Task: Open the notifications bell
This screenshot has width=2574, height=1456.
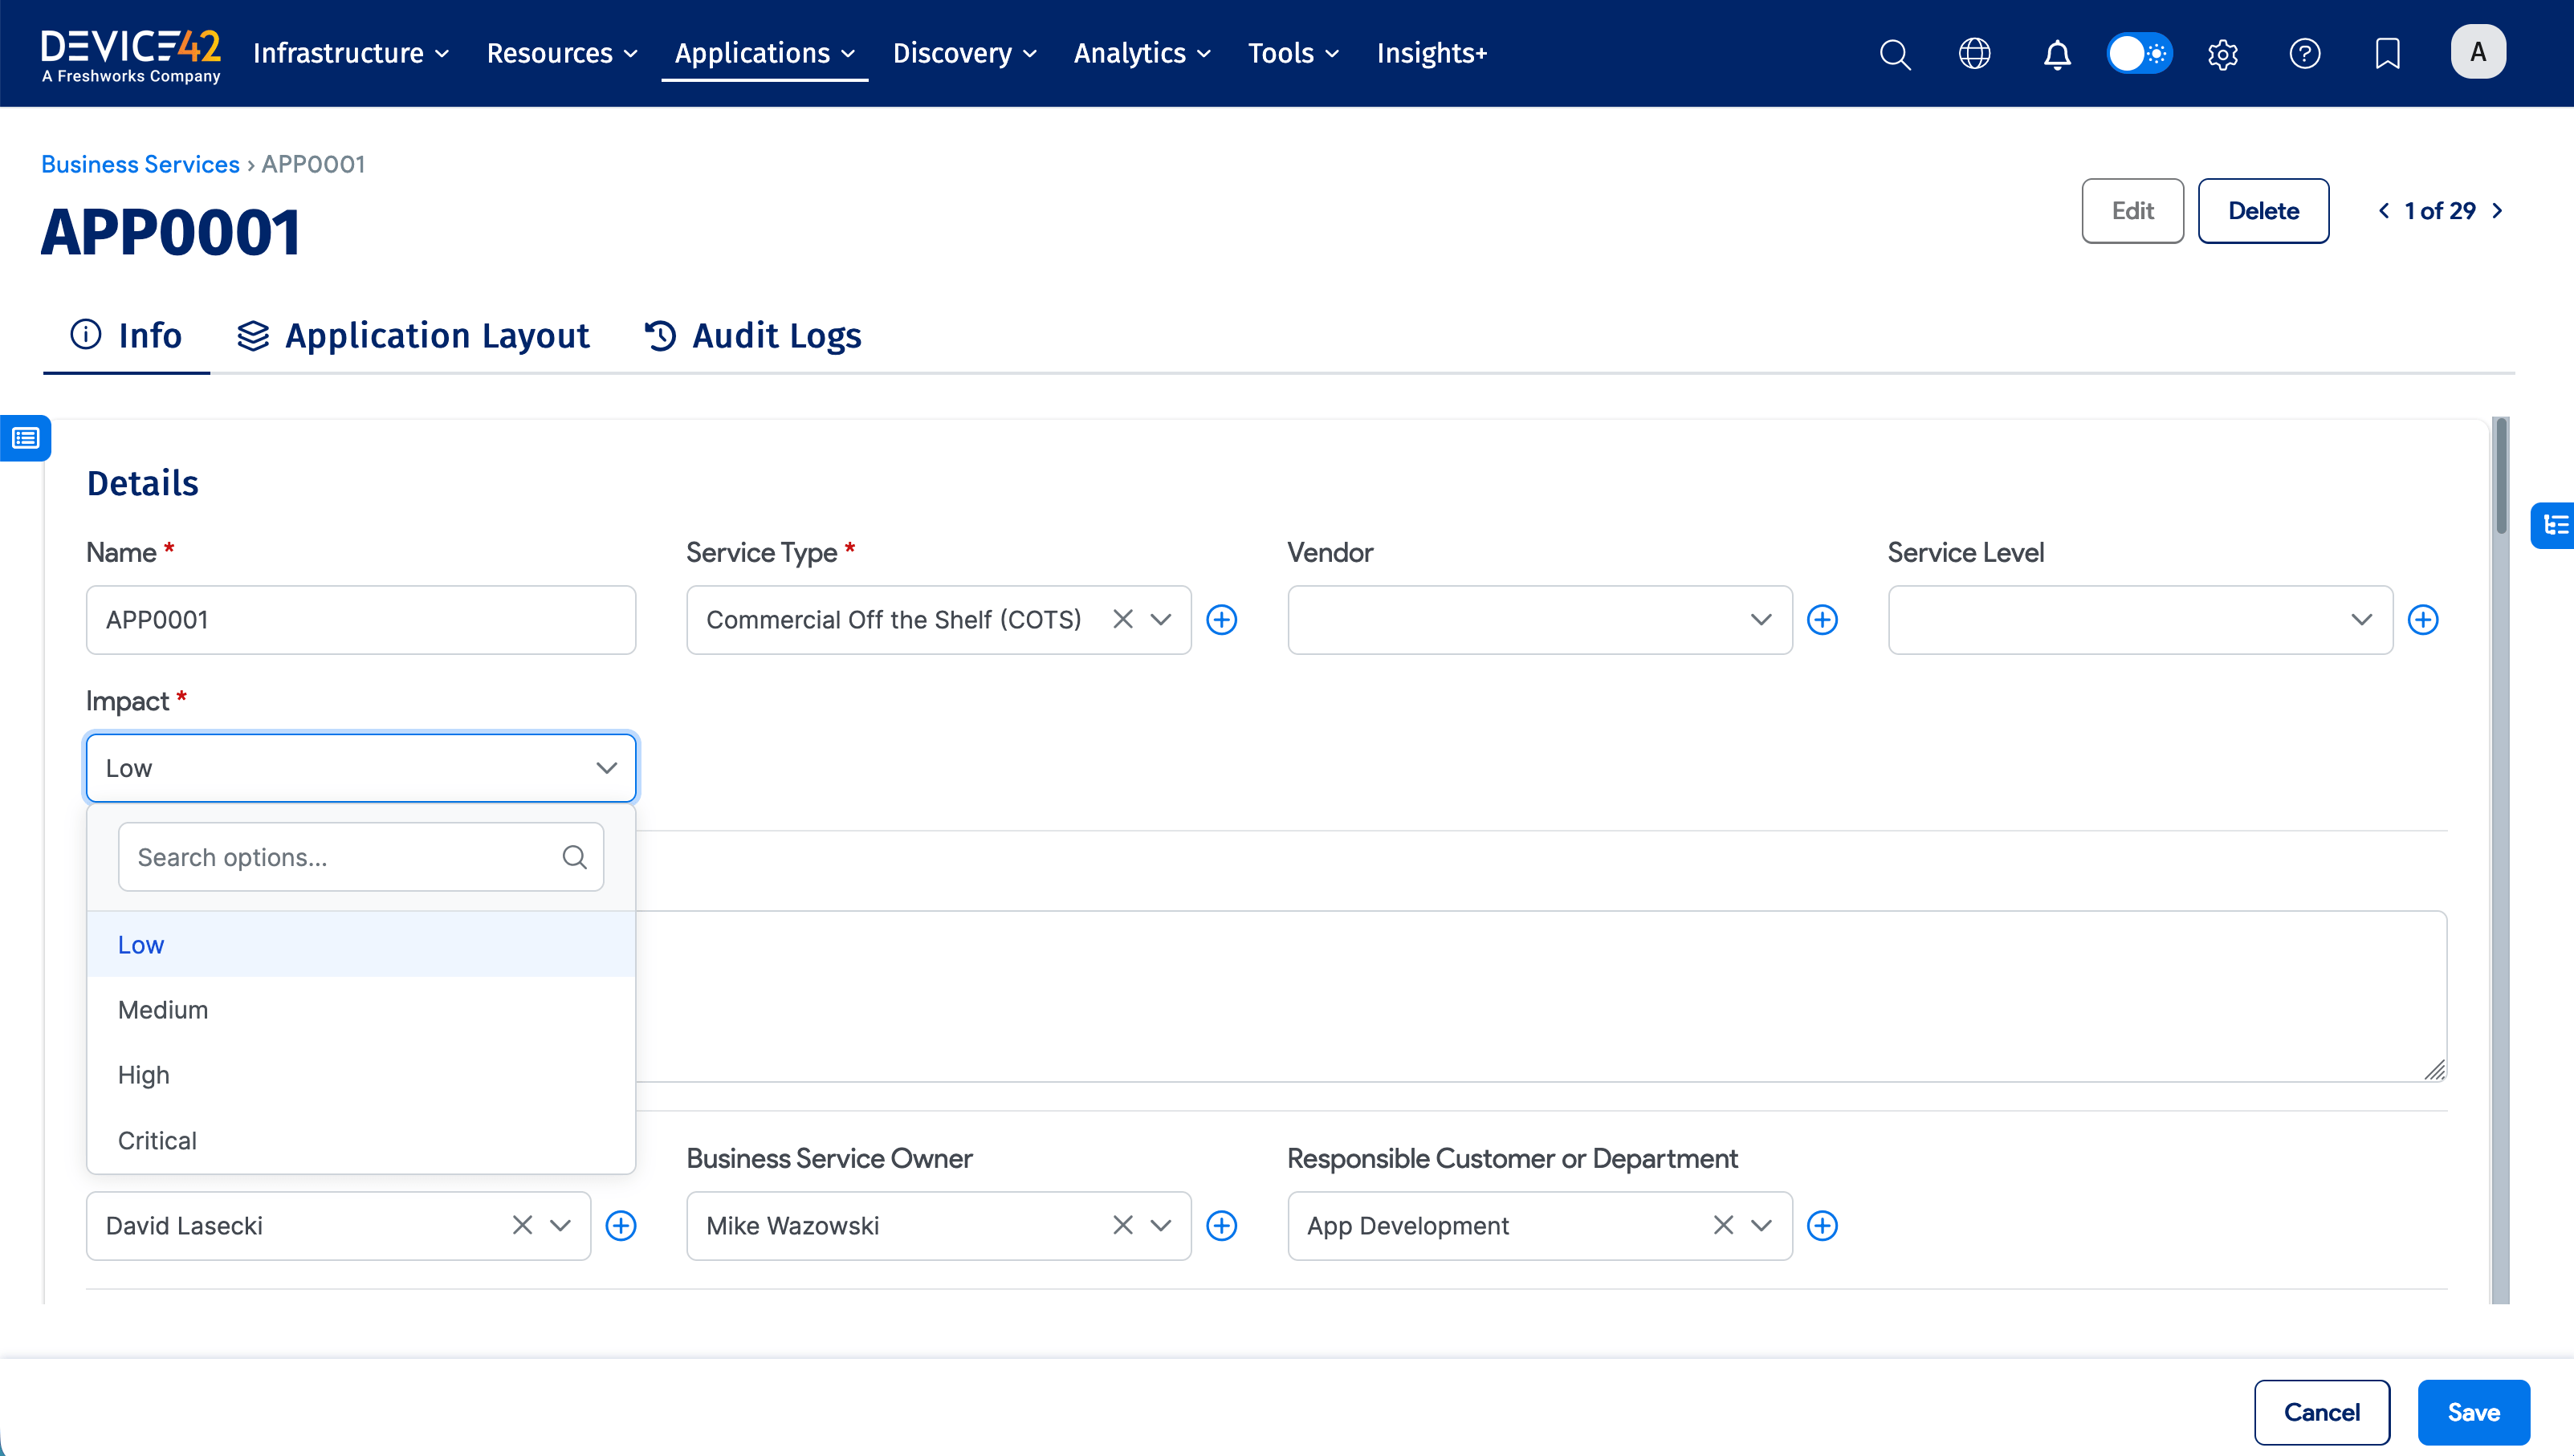Action: coord(2057,53)
